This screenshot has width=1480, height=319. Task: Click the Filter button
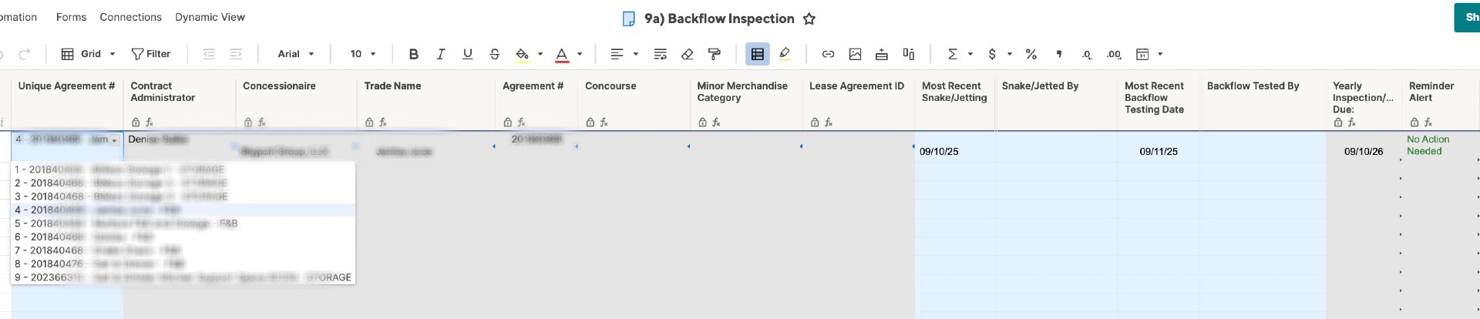point(151,54)
